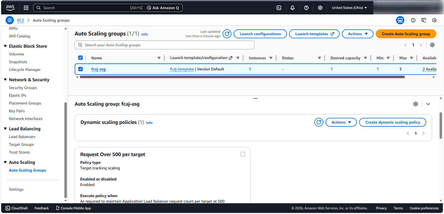
Task: Open the top bar settings gear
Action: click(x=320, y=8)
